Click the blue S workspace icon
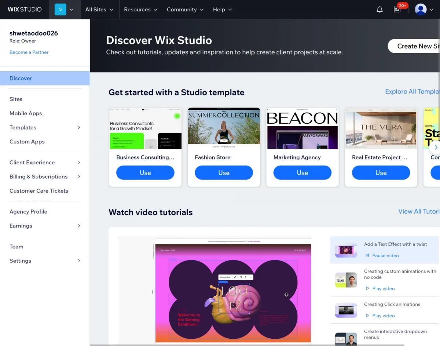Screen dimensions: 440x346 tap(60, 10)
